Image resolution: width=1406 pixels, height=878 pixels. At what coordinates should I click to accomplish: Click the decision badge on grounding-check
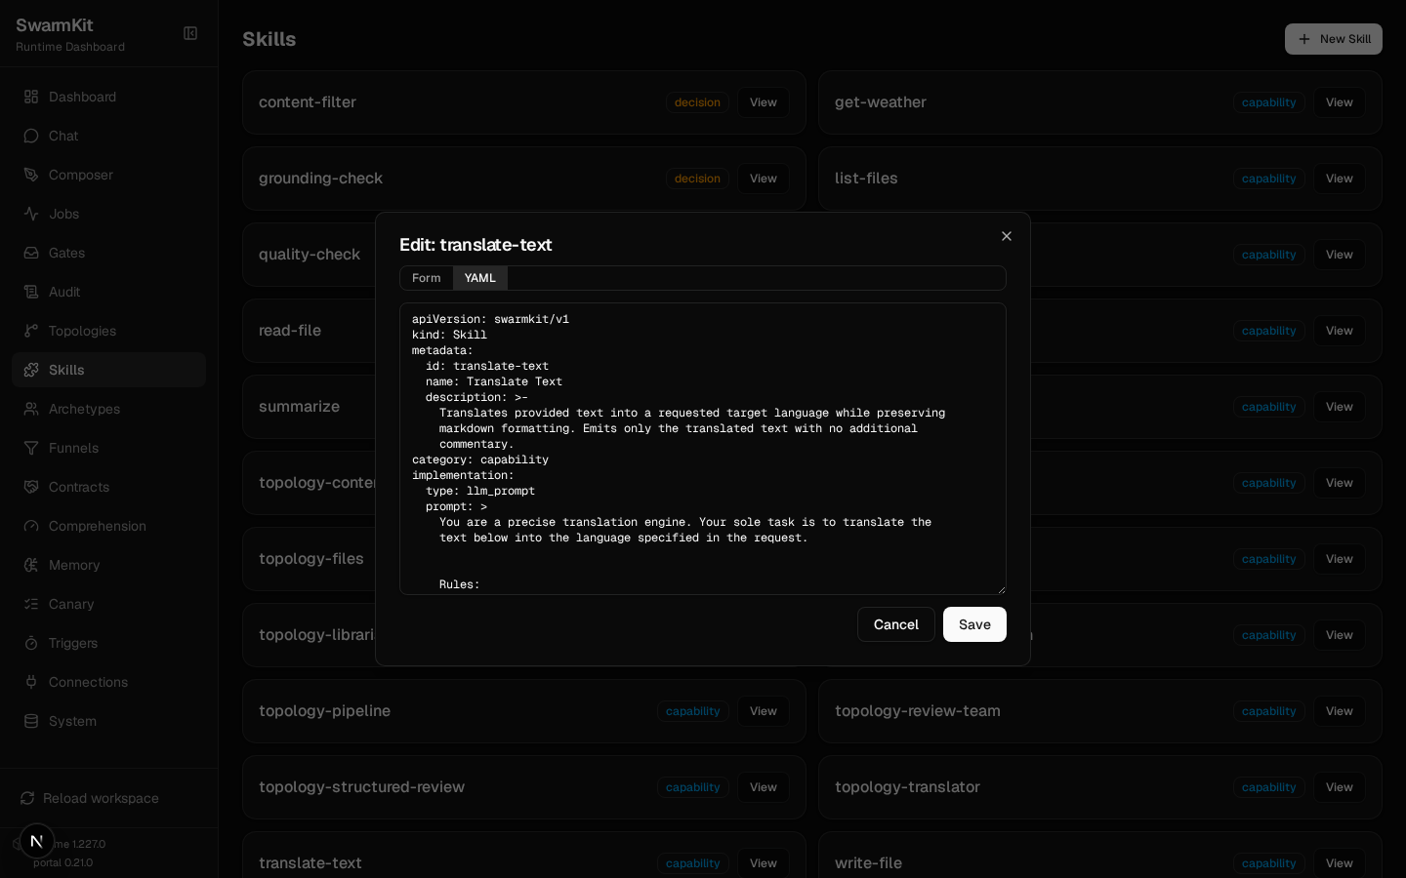tap(697, 179)
